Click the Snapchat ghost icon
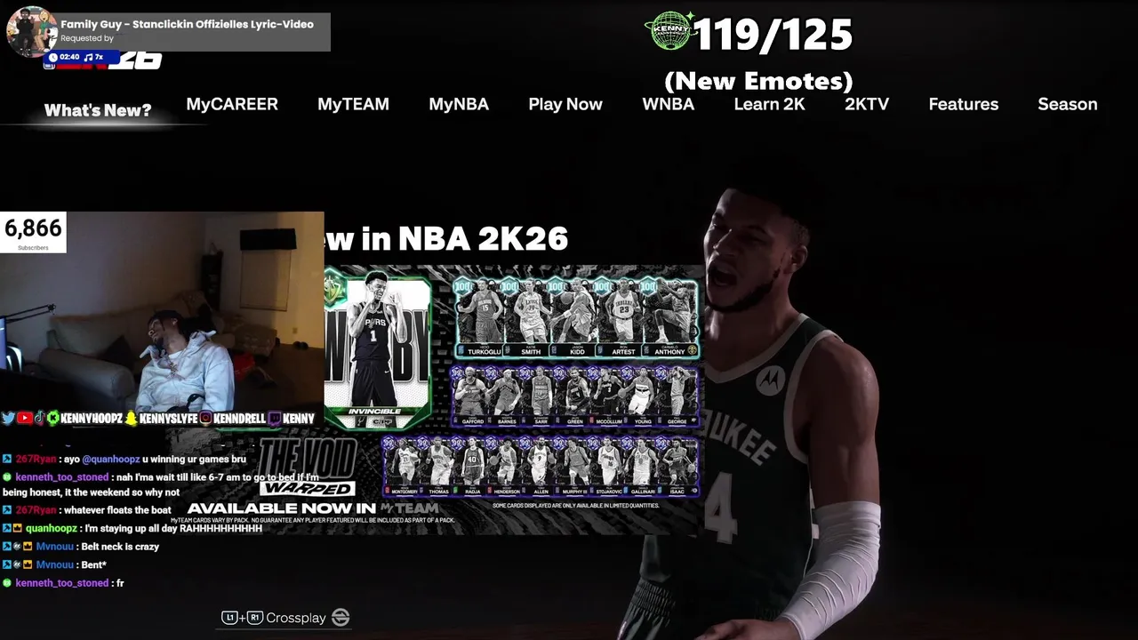Image resolution: width=1138 pixels, height=640 pixels. coord(132,418)
